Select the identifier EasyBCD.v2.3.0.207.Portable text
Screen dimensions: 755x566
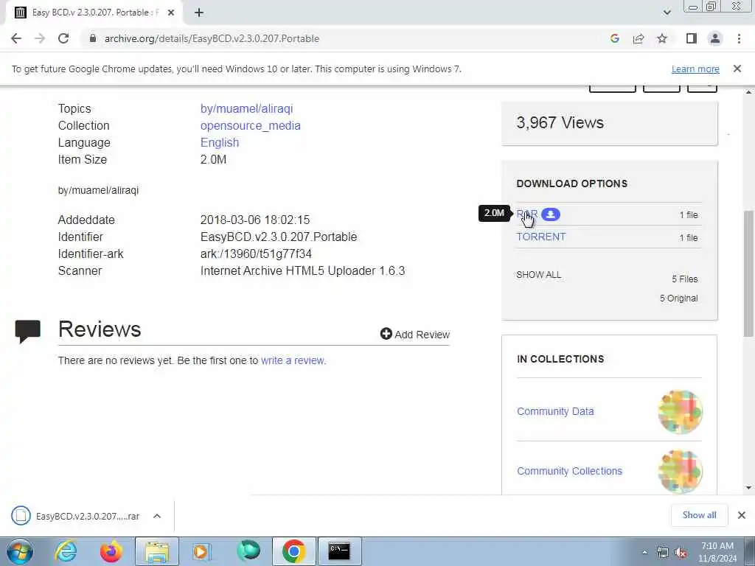pyautogui.click(x=279, y=237)
